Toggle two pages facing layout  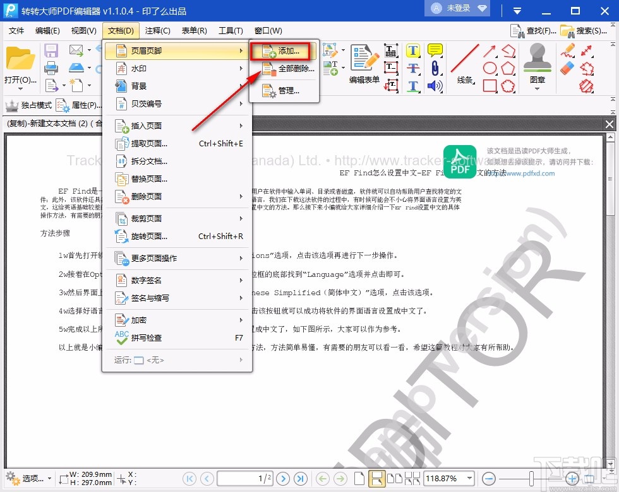[395, 479]
